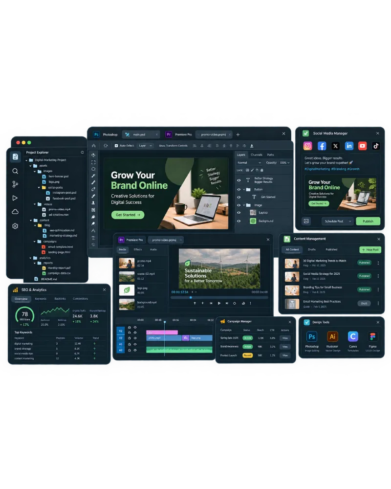Uncheck the Auto-Select checkbox in Photoshop
The height and width of the screenshot is (489, 391).
pyautogui.click(x=116, y=146)
